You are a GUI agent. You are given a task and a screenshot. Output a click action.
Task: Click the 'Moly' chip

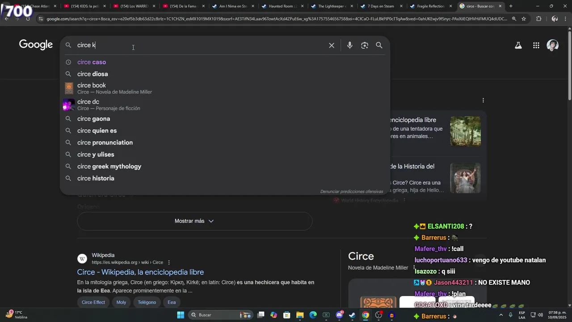pyautogui.click(x=121, y=302)
